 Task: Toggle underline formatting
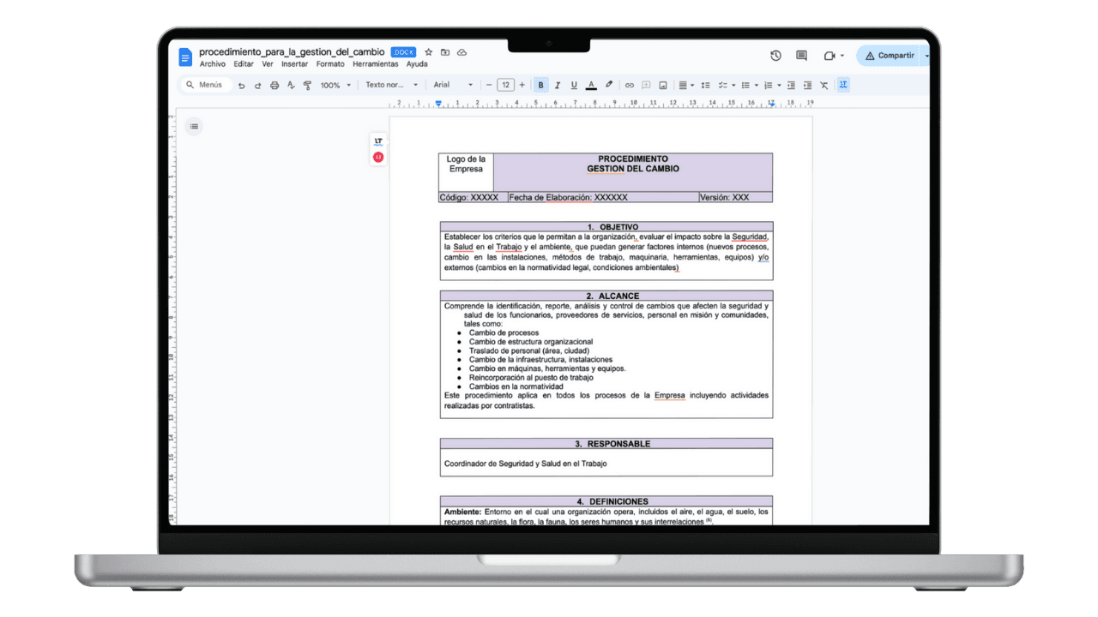[x=575, y=85]
